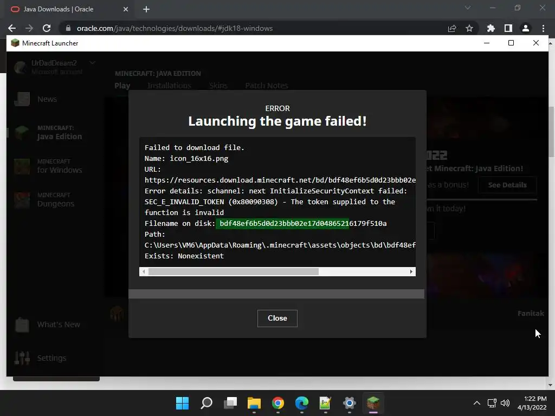The width and height of the screenshot is (555, 416).
Task: Open the News section in launcher sidebar
Action: 36,100
